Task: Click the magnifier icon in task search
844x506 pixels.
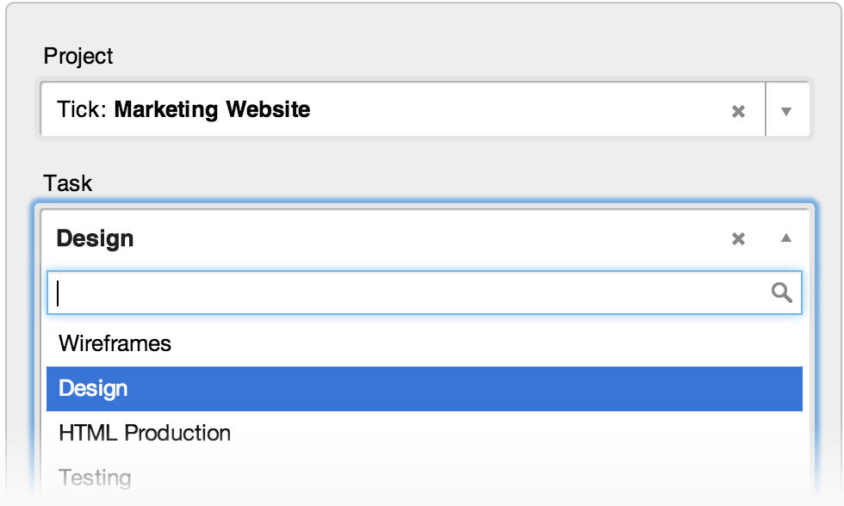Action: (x=781, y=293)
